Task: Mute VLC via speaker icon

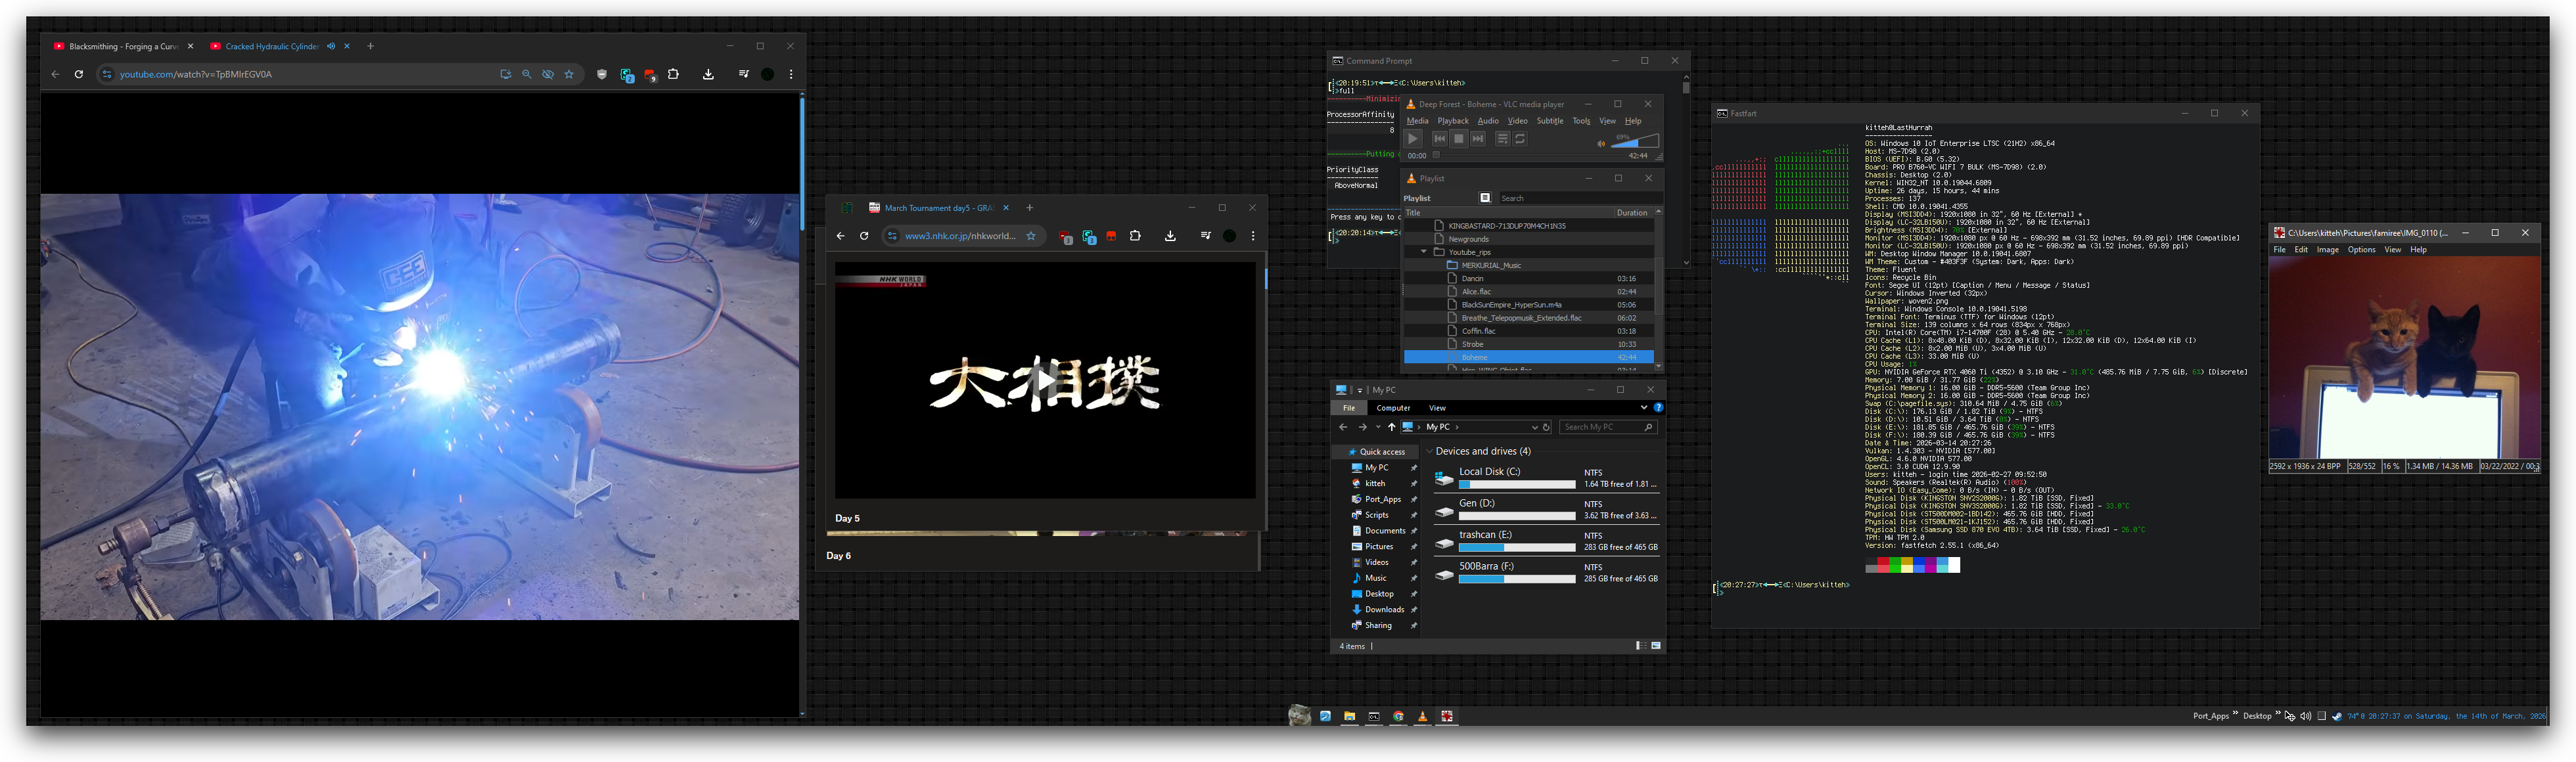Action: (1601, 143)
